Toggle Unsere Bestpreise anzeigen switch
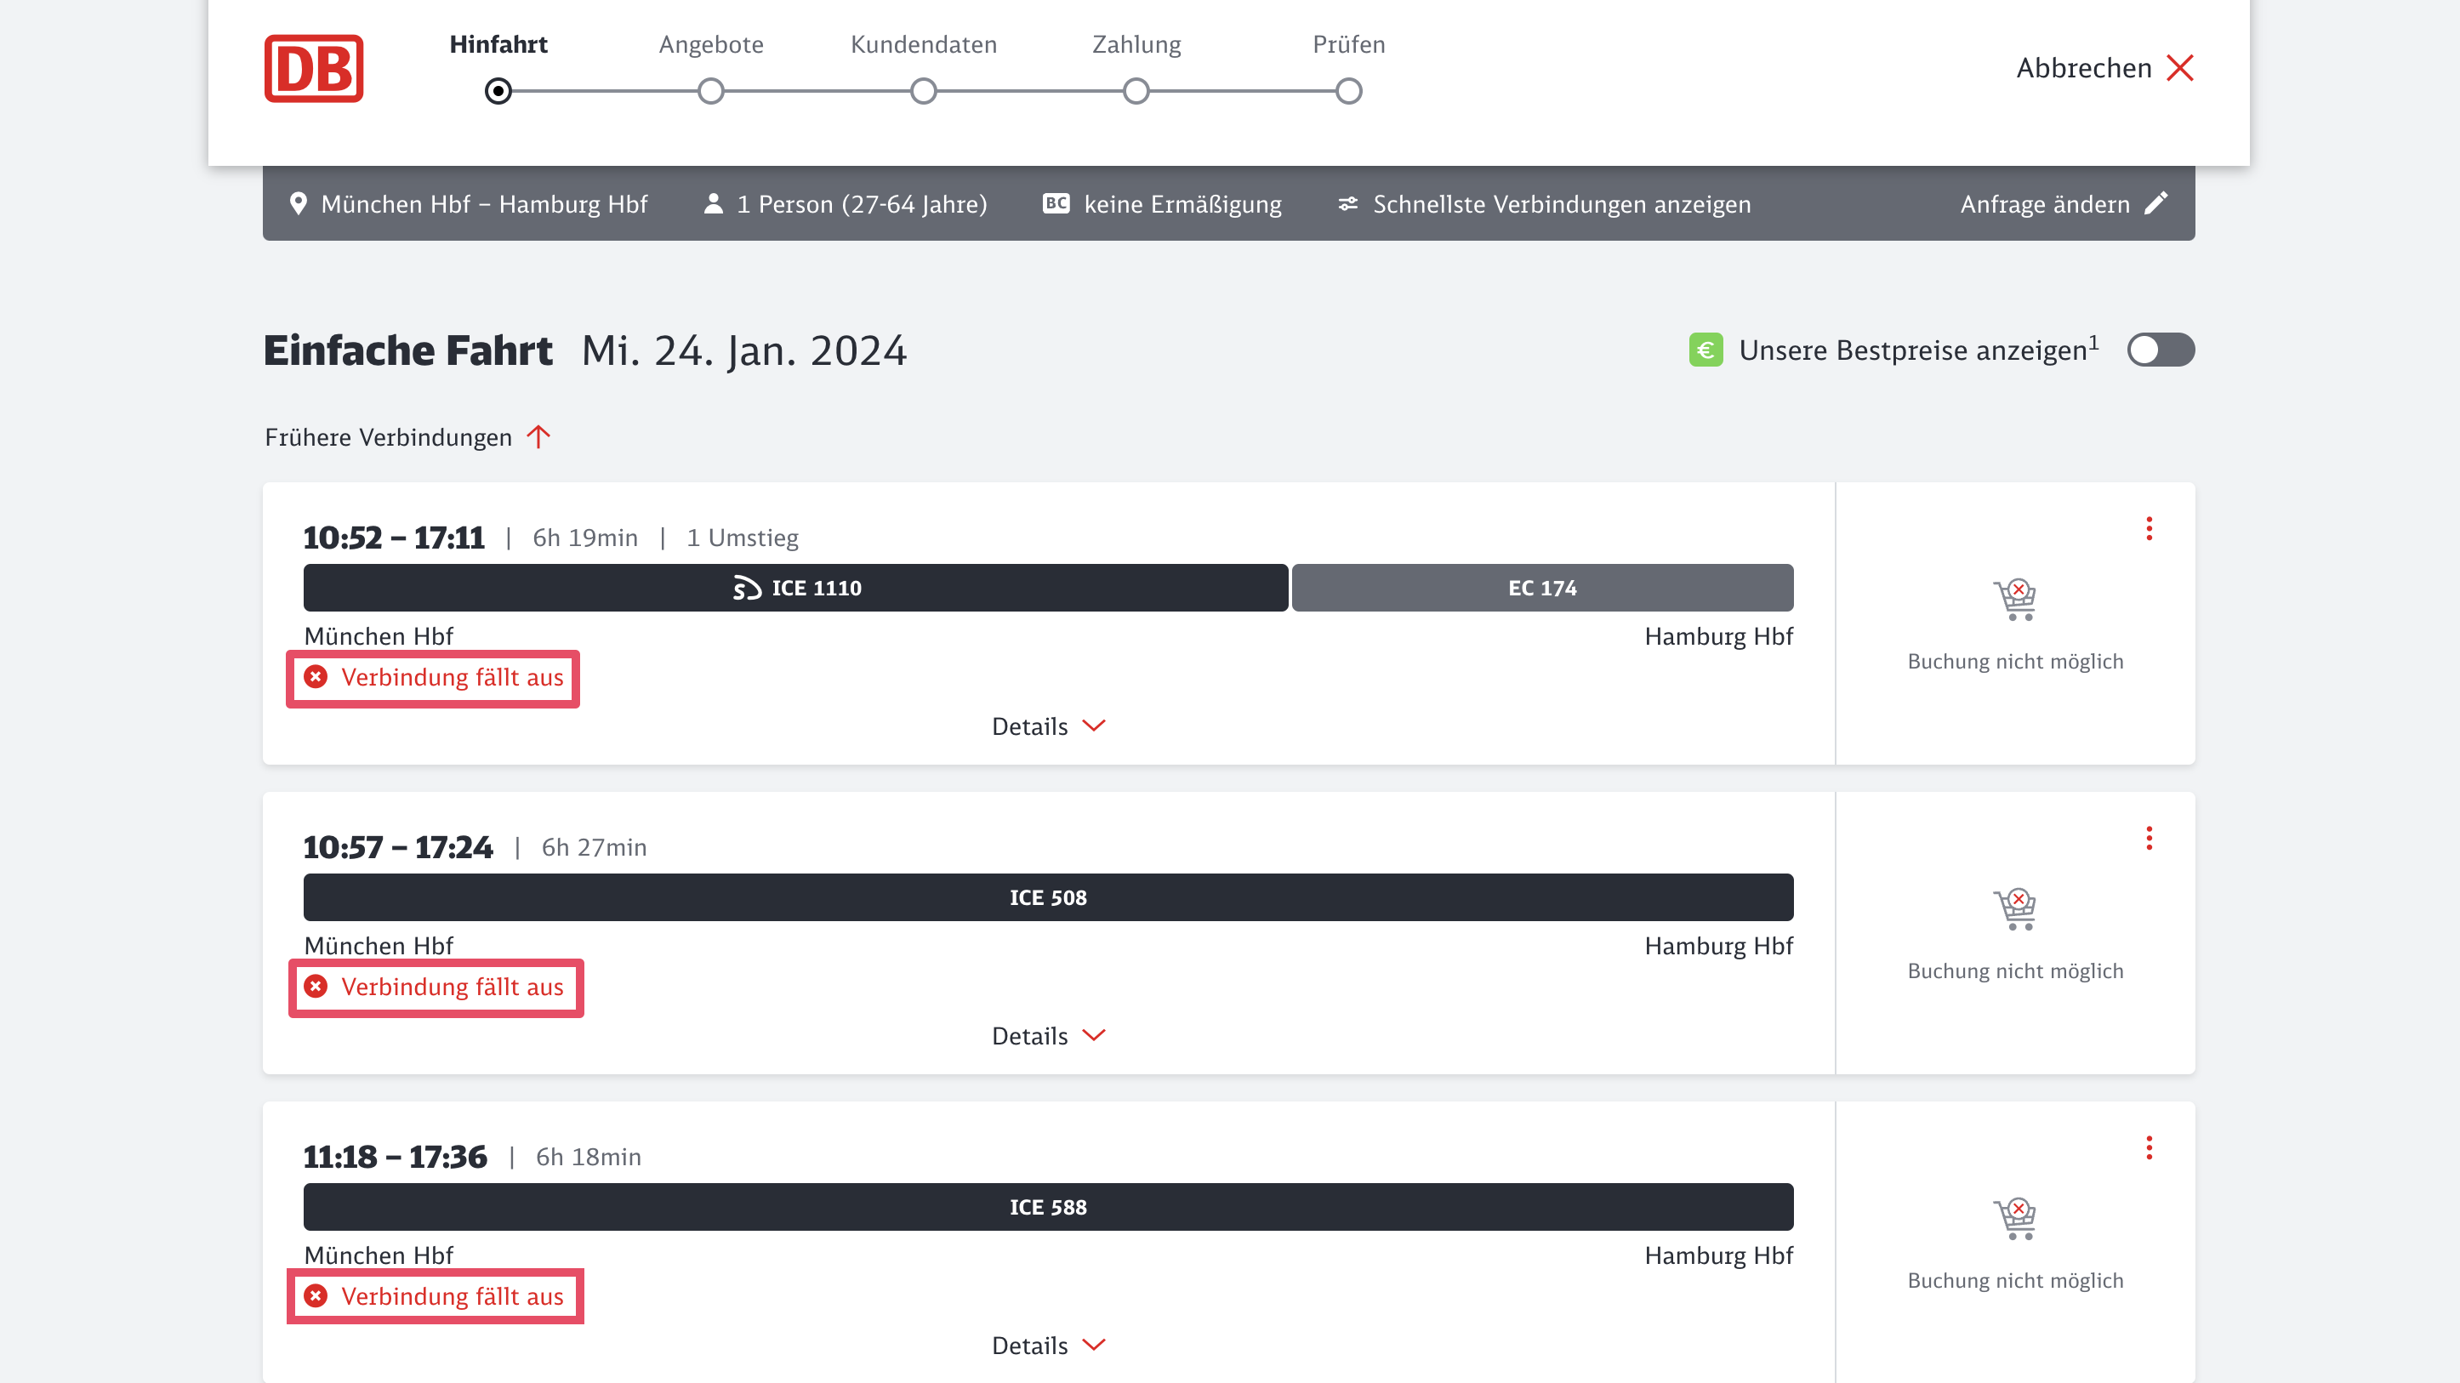Screen dimensions: 2460x1383 [x=2160, y=350]
